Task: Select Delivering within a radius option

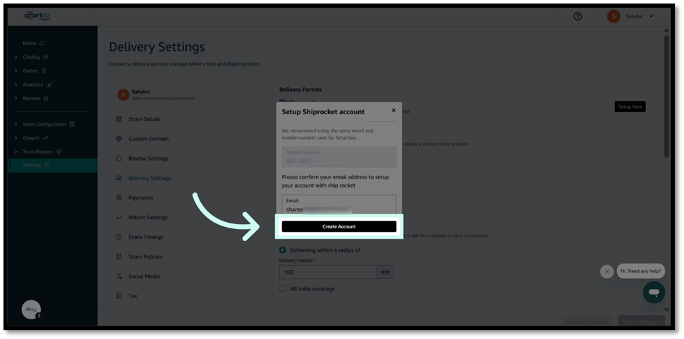Action: point(283,250)
